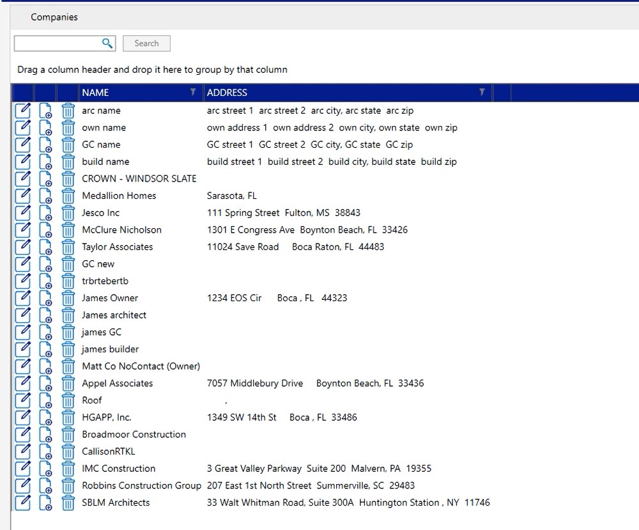Open the ADDRESS column filter dropdown

482,93
